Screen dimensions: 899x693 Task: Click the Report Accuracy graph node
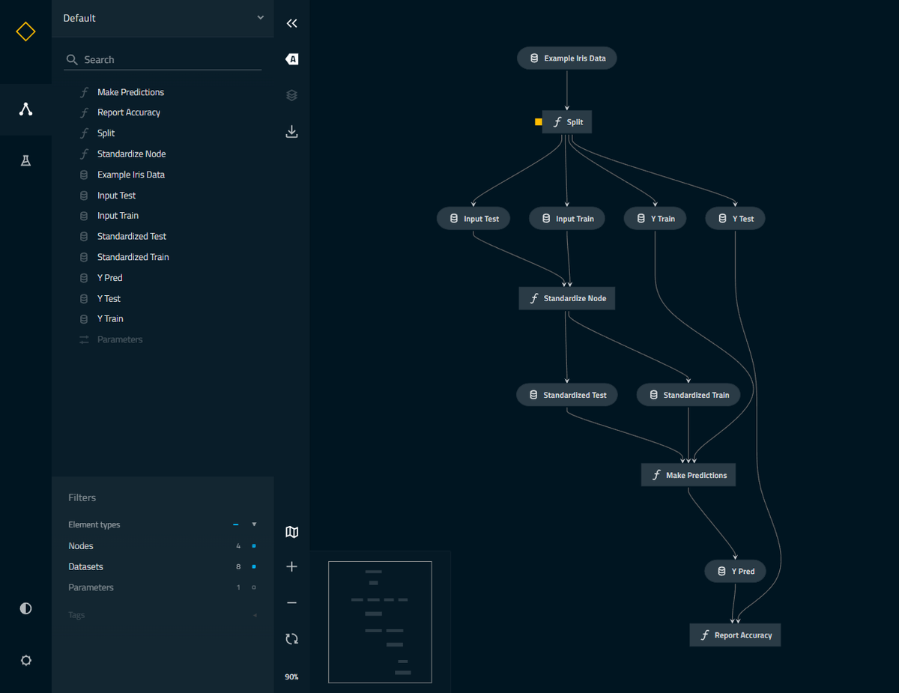tap(735, 635)
